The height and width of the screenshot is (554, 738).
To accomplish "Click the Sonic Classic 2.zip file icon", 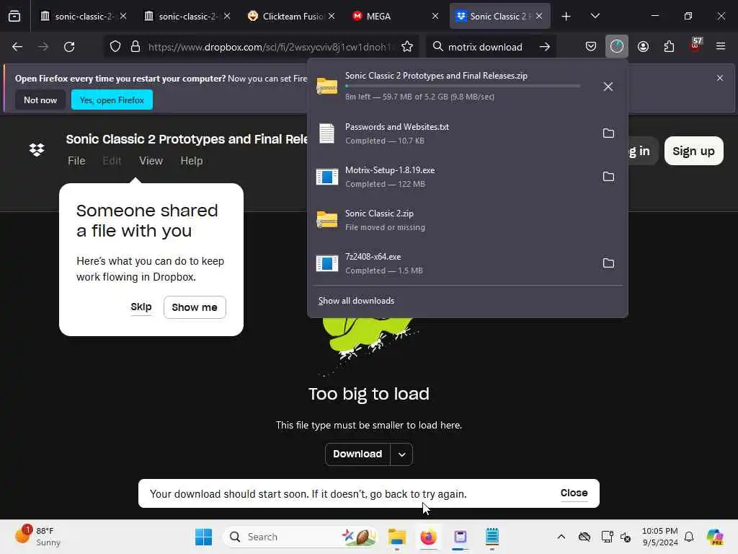I will [326, 220].
